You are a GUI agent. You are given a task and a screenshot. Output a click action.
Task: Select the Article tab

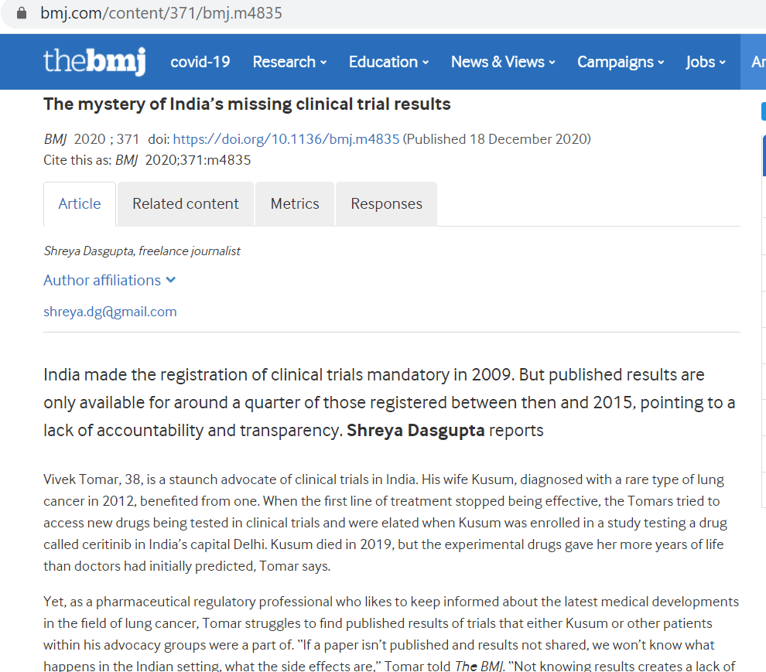tap(80, 204)
